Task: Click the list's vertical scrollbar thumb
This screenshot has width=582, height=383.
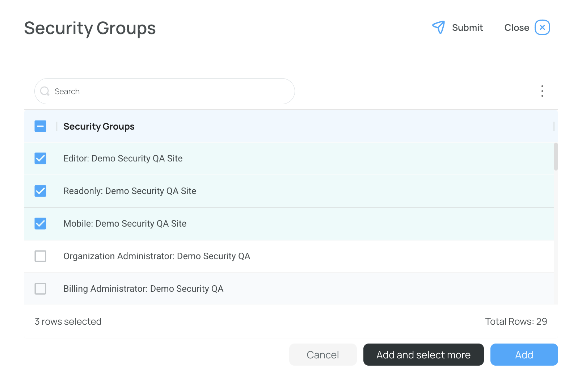Action: click(556, 156)
